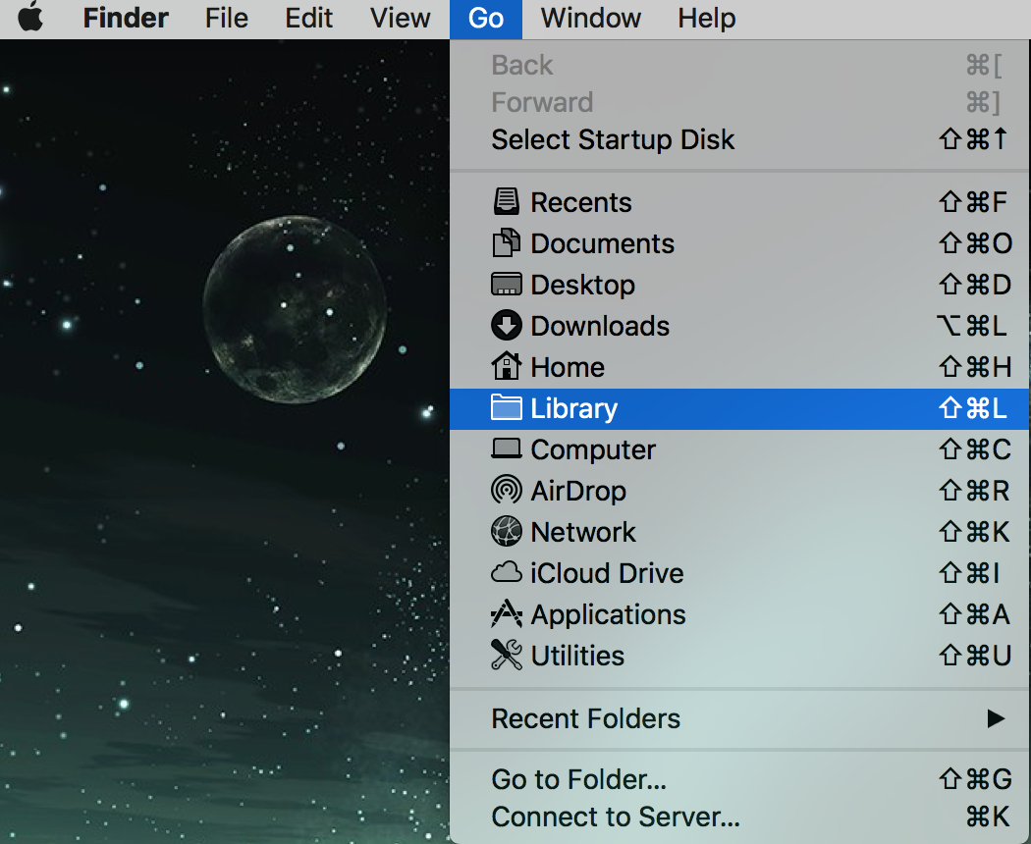
Task: Go to the Desktop folder
Action: 739,285
